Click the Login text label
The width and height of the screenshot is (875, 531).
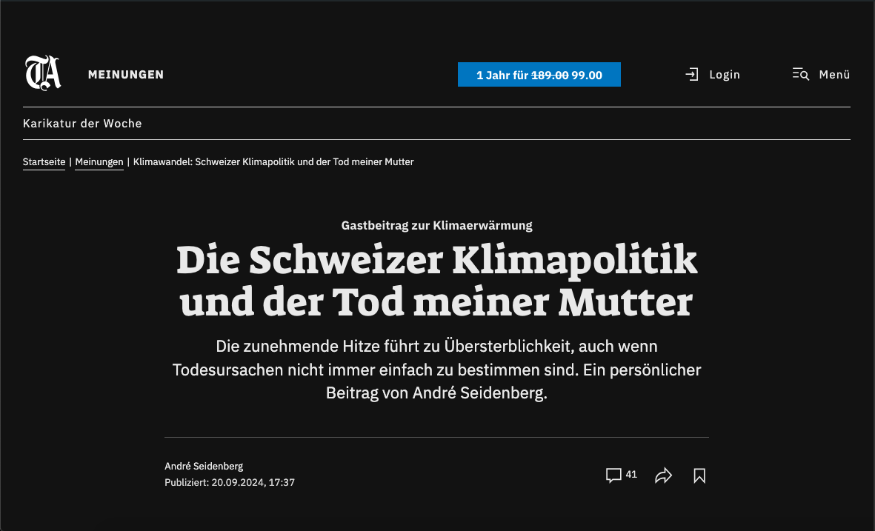(x=725, y=74)
